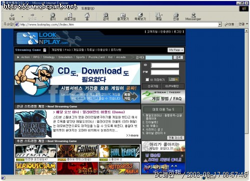Expand the Links (연결) toolbar chevron
This screenshot has height=181, width=250.
coord(247,24)
